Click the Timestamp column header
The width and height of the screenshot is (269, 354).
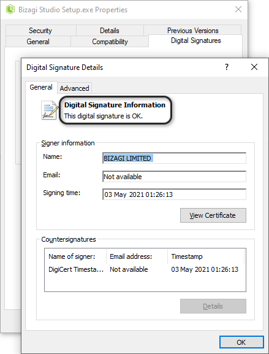pyautogui.click(x=206, y=256)
